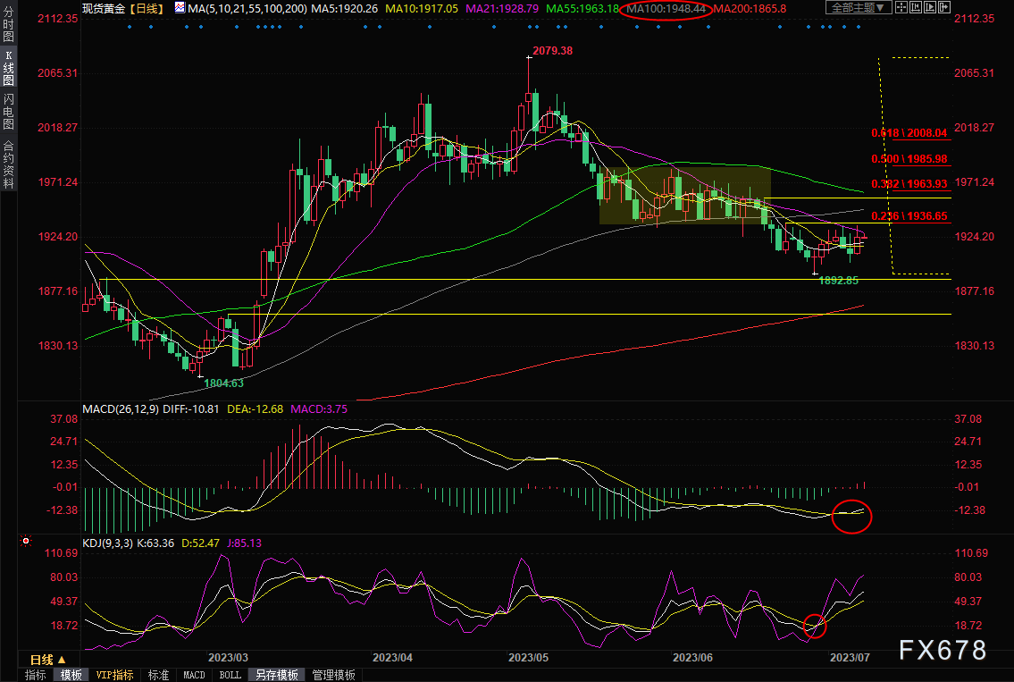Click the DIFF:-10.81 value
The image size is (1014, 682).
click(x=191, y=409)
